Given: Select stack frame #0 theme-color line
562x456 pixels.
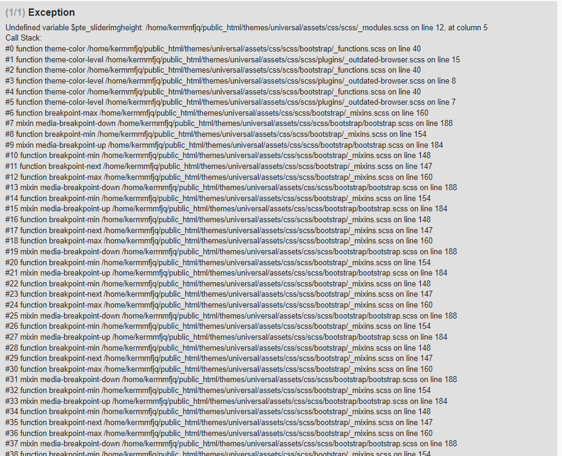Looking at the screenshot, I should click(x=213, y=49).
